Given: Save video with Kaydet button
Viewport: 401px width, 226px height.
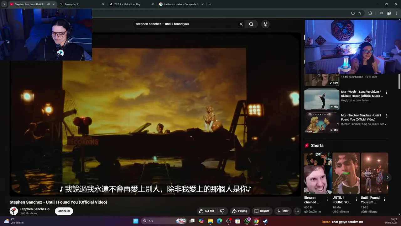Looking at the screenshot, I should click(262, 211).
